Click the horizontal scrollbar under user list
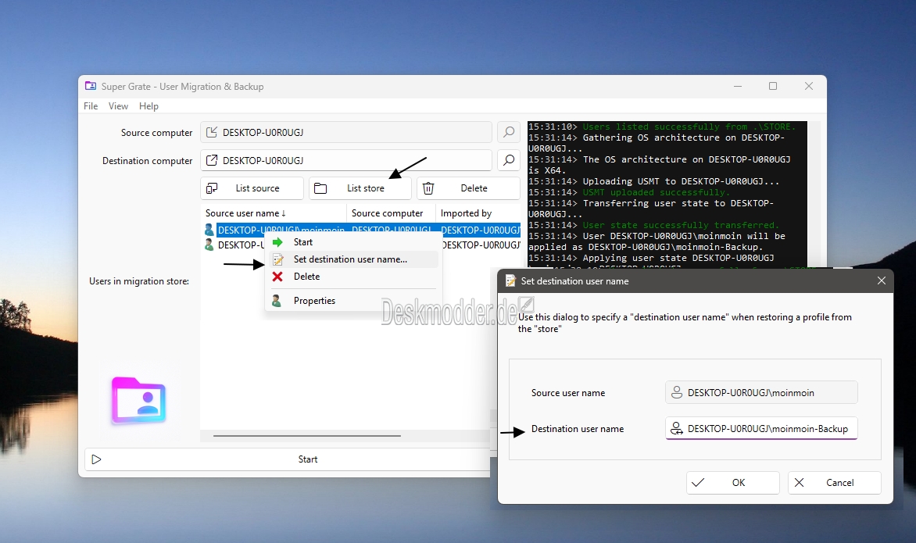916x543 pixels. (x=306, y=435)
